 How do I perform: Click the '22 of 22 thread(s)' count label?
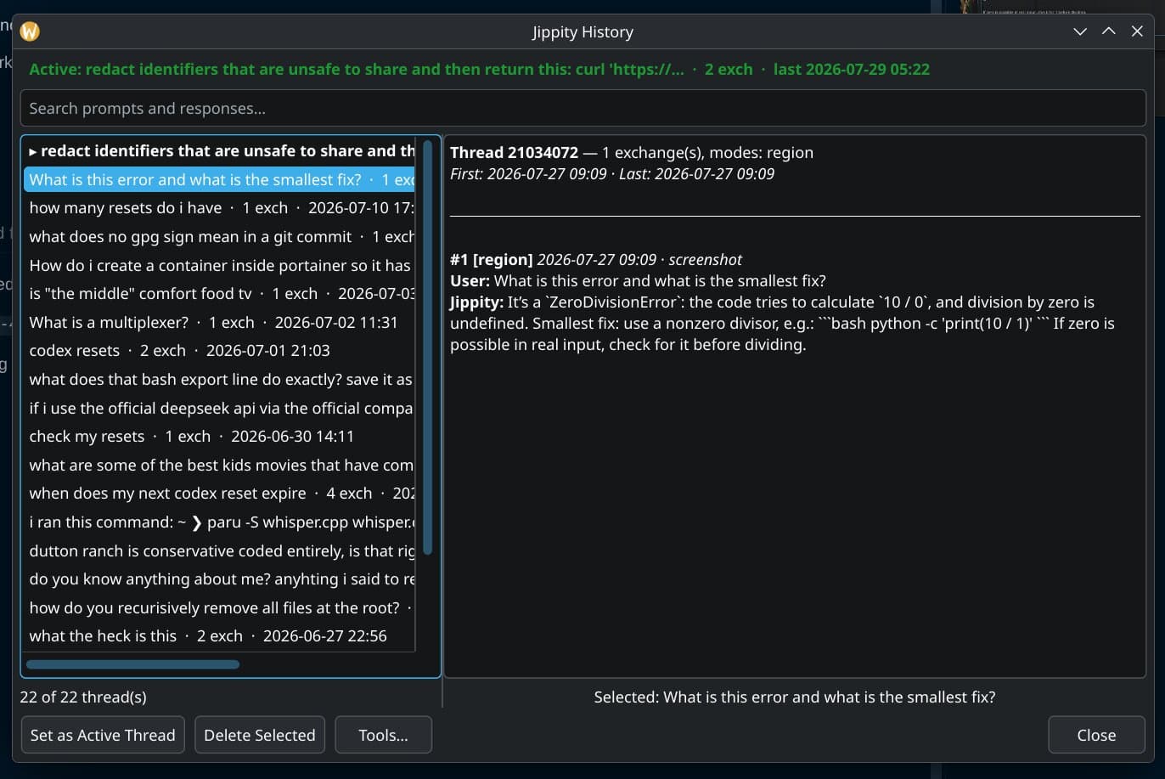pos(83,697)
